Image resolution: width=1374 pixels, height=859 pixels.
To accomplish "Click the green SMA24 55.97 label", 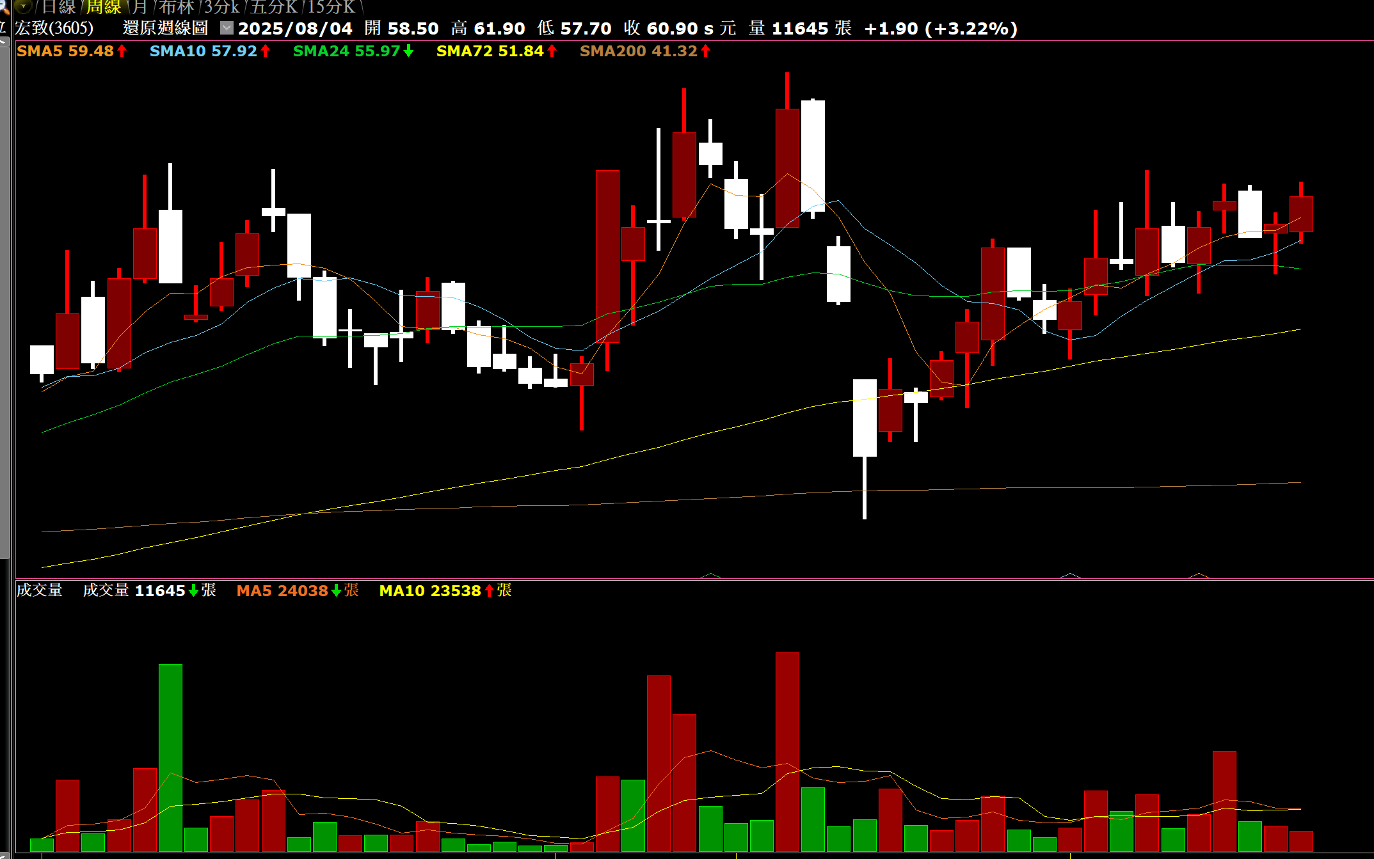I will 346,51.
